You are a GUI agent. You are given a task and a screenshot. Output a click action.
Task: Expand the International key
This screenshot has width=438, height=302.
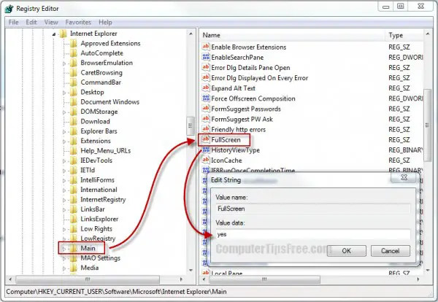[x=64, y=190]
